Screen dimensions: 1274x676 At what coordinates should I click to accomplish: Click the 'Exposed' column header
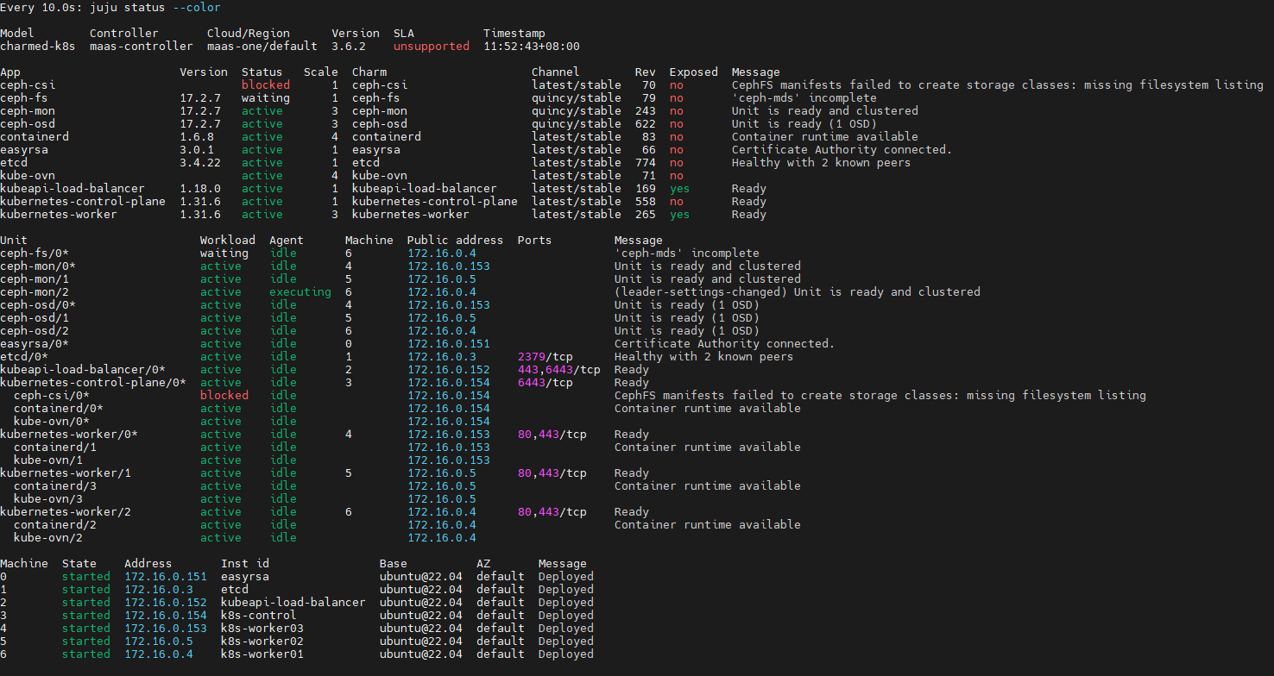(694, 72)
